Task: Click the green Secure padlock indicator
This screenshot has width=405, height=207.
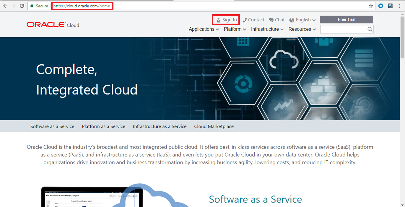Action: coord(39,6)
